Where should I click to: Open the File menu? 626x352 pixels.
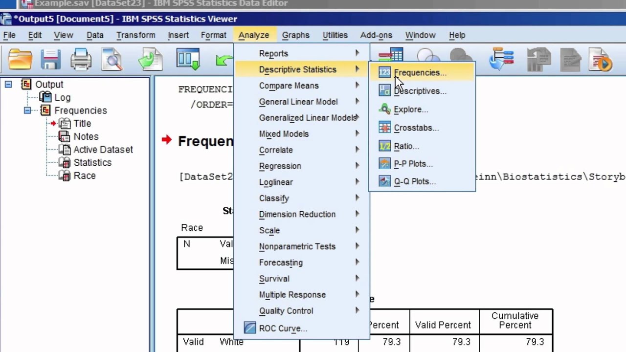tap(9, 35)
